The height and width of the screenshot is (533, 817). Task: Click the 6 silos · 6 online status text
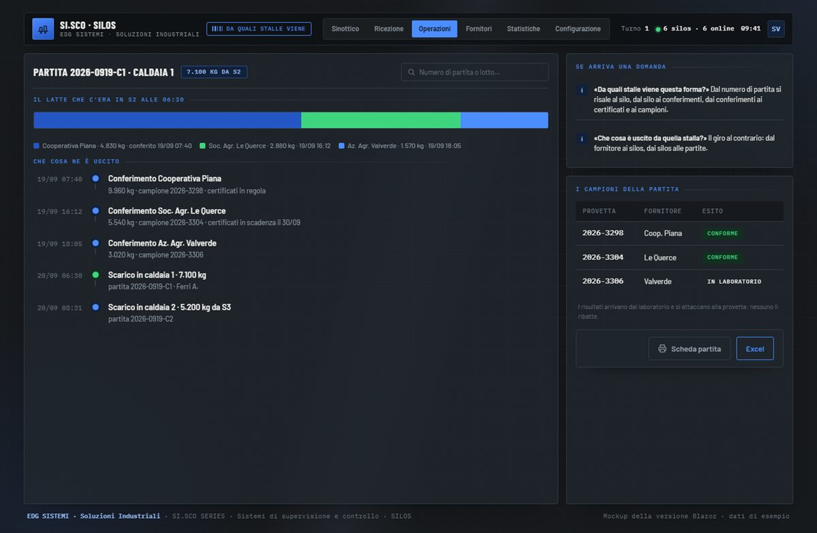pos(699,29)
